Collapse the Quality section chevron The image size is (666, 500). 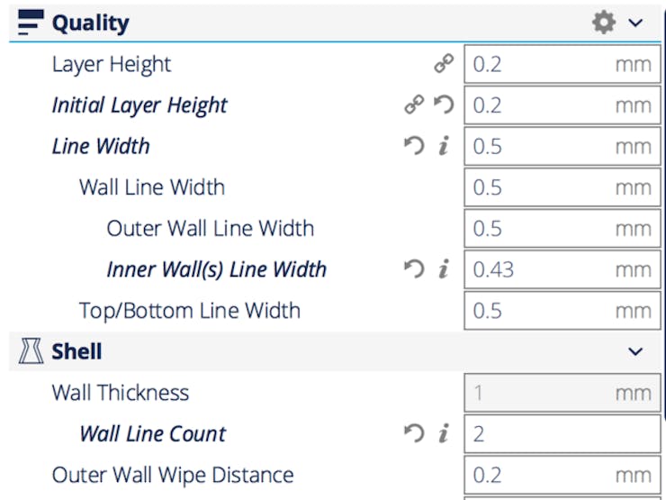pyautogui.click(x=635, y=23)
